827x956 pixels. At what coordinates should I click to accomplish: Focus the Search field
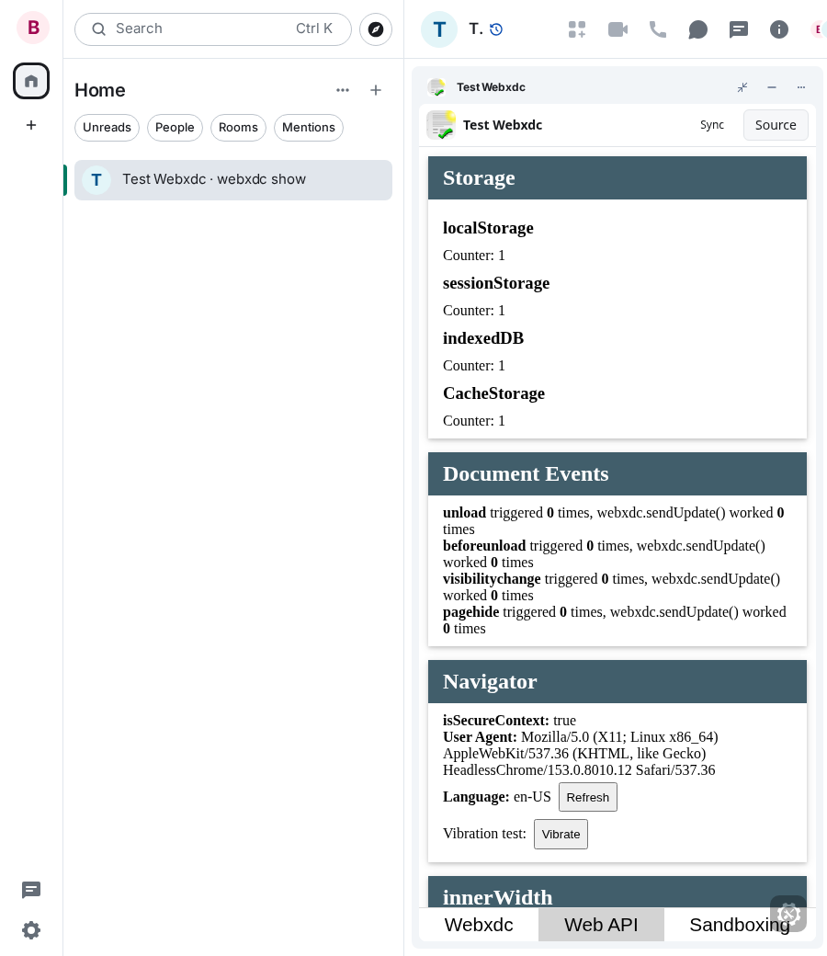click(x=213, y=29)
